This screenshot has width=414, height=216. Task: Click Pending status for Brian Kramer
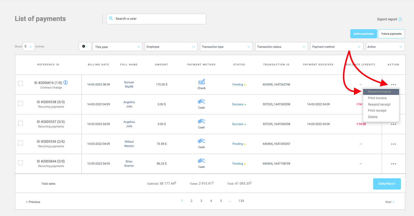click(238, 164)
